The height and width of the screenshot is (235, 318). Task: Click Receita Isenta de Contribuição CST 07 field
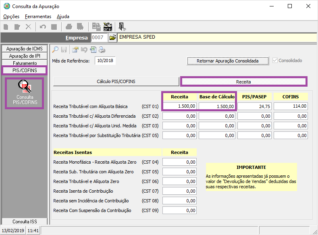tap(179, 191)
